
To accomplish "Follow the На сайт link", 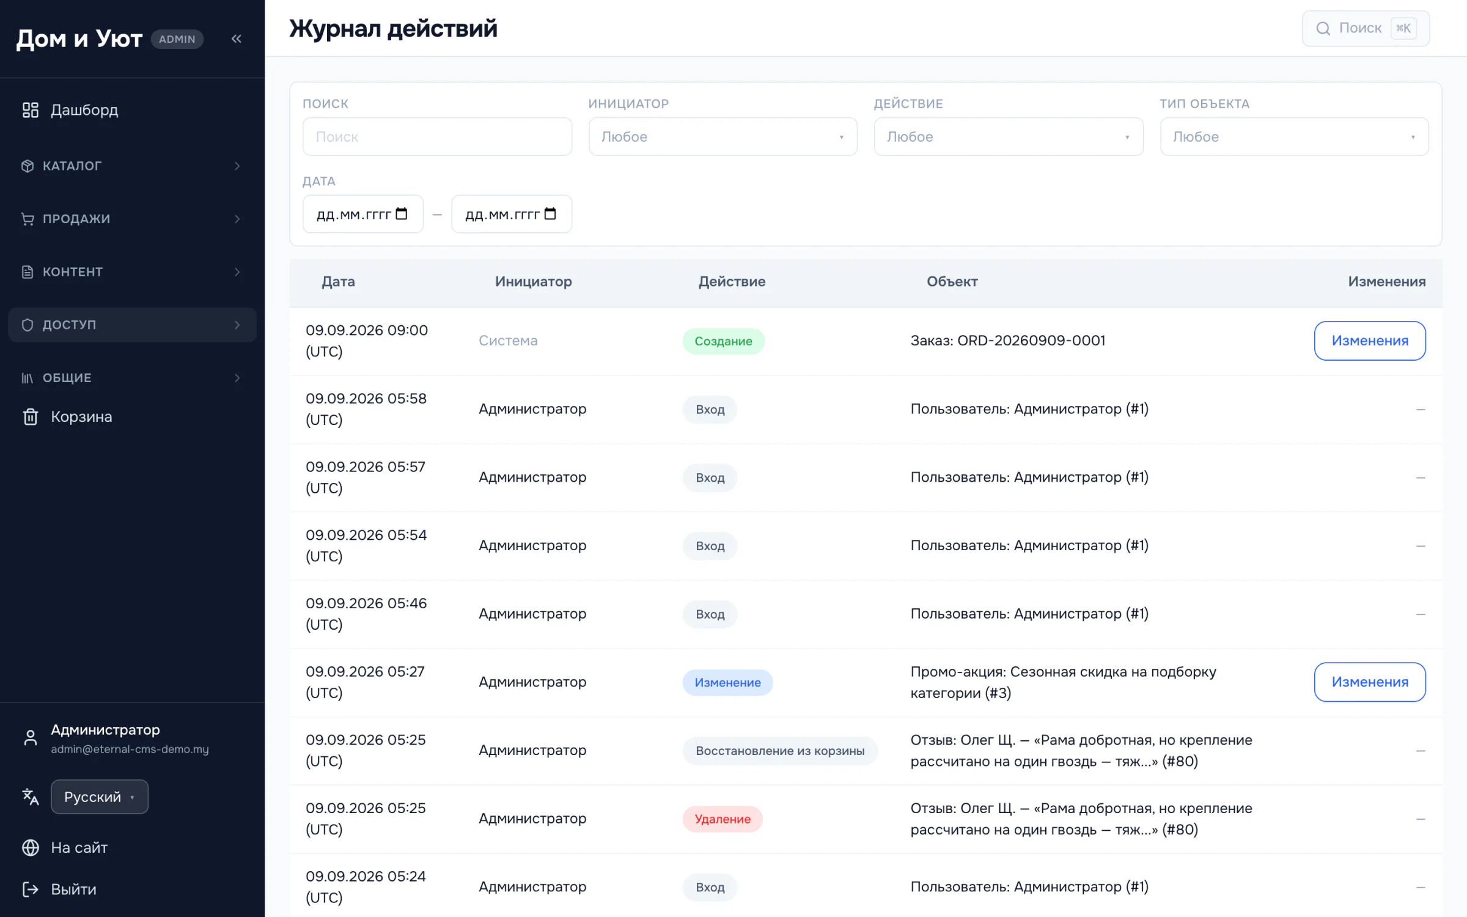I will pos(79,848).
